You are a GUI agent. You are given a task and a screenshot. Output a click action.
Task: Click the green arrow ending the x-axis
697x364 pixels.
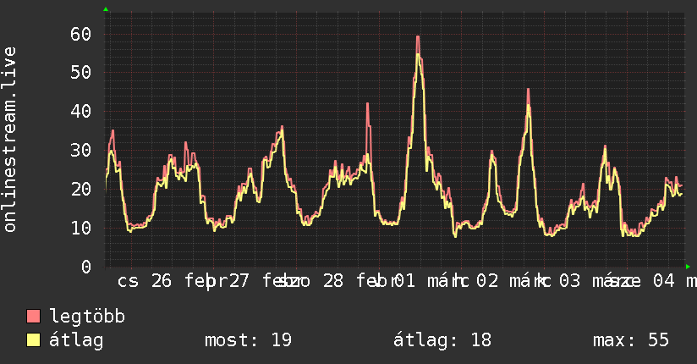(x=688, y=267)
